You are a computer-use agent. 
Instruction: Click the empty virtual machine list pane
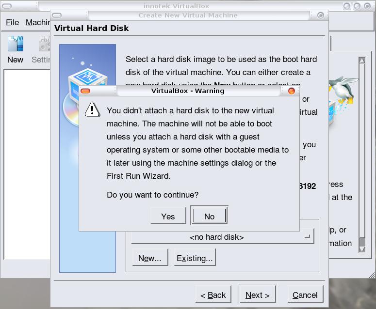27,164
